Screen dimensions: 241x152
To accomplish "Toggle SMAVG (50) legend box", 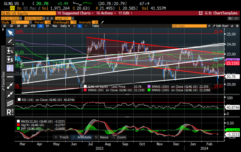I will point(85,90).
